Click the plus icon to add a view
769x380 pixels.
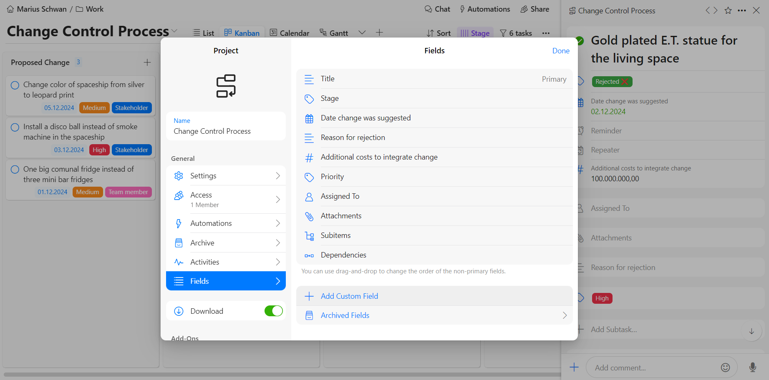point(379,32)
